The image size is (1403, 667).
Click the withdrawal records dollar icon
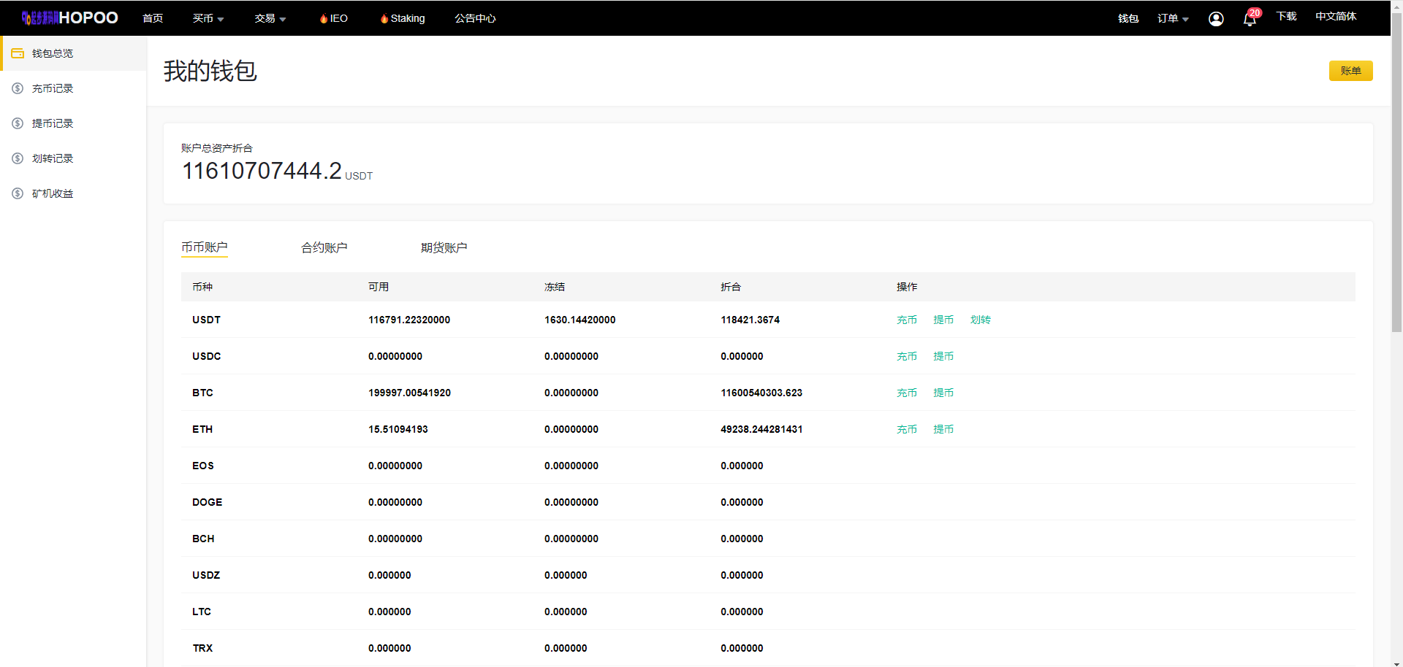[18, 123]
